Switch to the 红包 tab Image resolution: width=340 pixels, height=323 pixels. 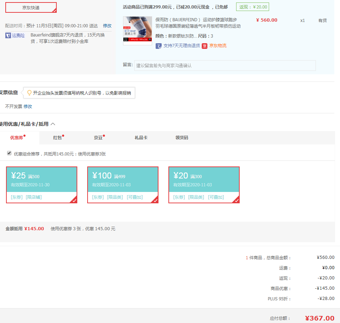point(57,137)
